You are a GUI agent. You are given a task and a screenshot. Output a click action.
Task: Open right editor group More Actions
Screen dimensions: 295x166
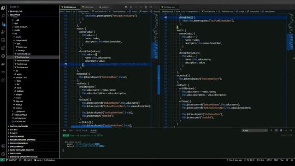pos(291,7)
